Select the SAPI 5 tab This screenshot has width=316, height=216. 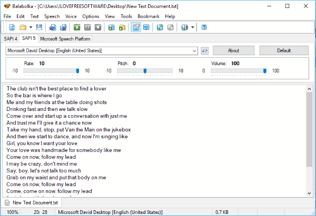click(28, 38)
